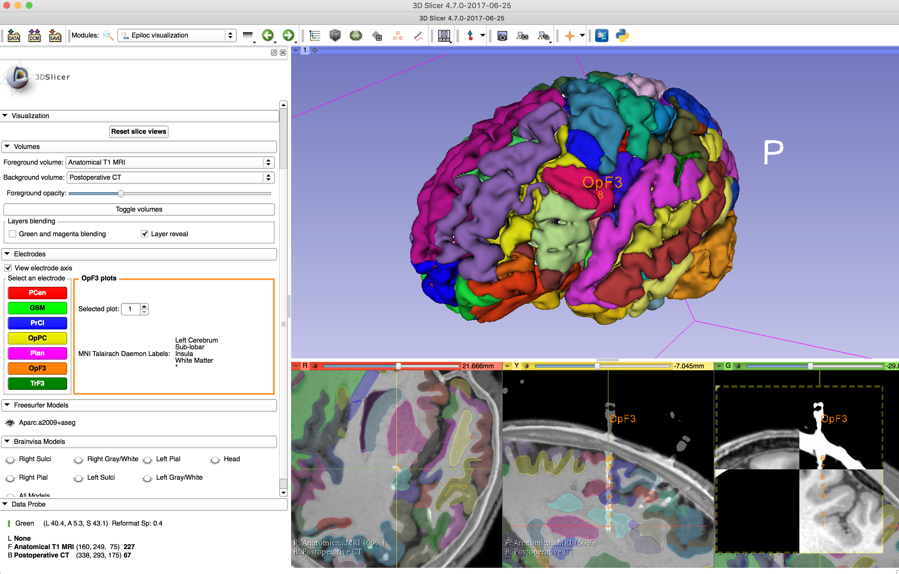Click the screenshot capture camera icon
The height and width of the screenshot is (574, 899).
(502, 36)
